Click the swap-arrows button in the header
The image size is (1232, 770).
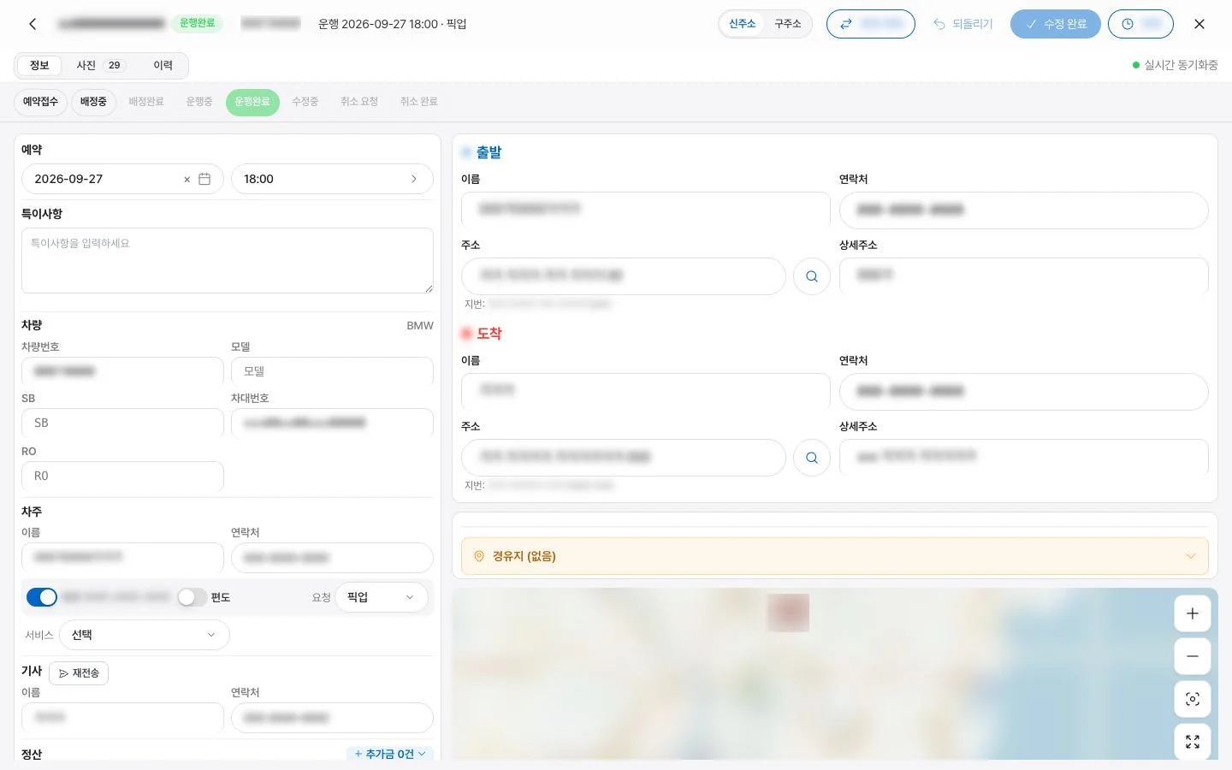coord(870,24)
